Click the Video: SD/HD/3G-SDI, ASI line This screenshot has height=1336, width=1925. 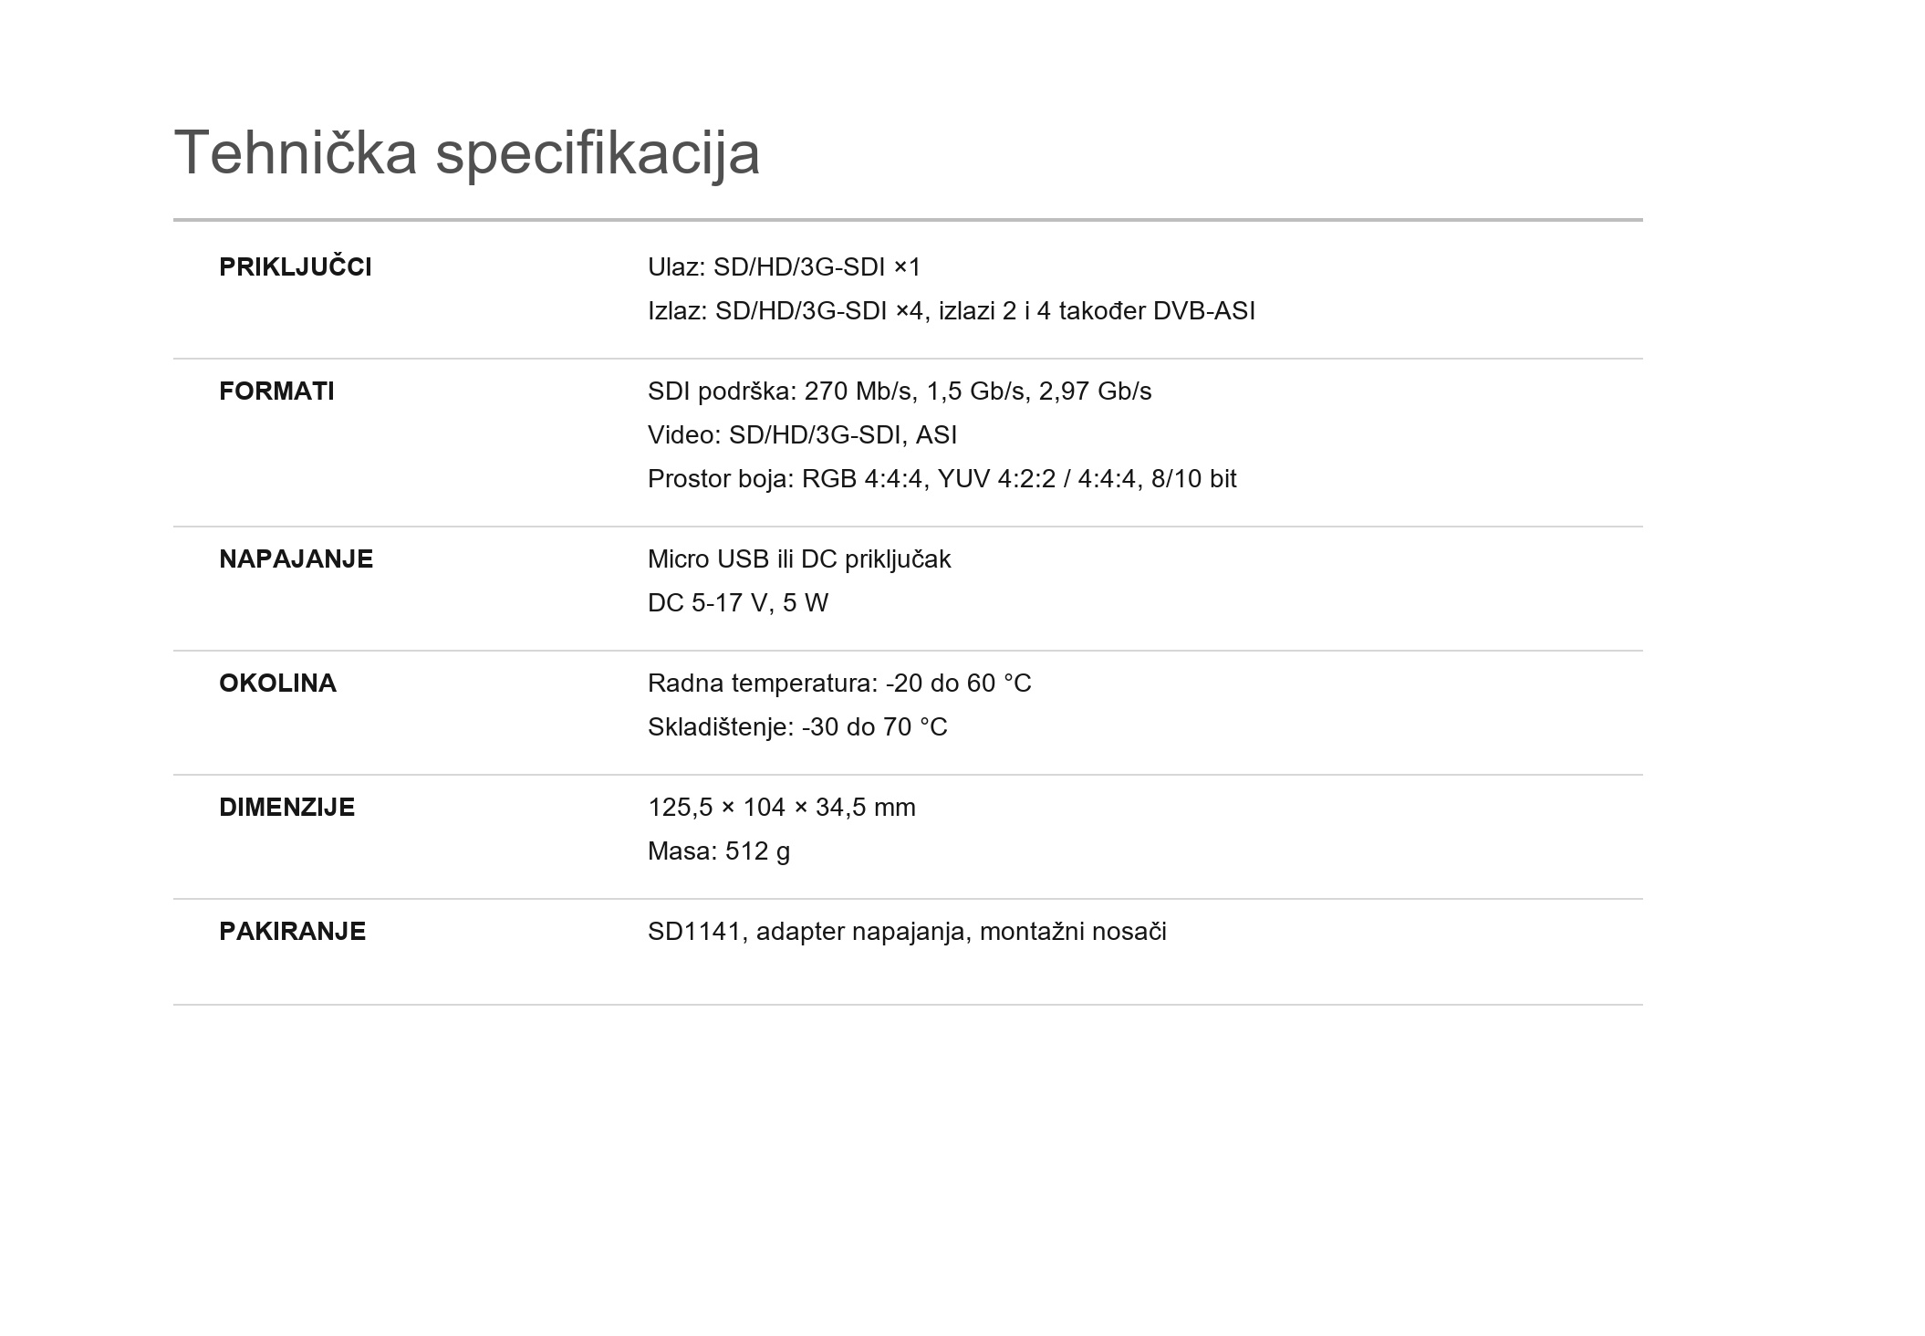802,435
